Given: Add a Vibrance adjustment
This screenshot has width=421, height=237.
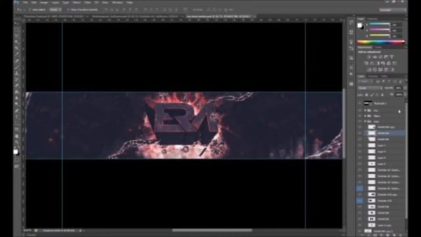Looking at the screenshot, I should (x=391, y=57).
